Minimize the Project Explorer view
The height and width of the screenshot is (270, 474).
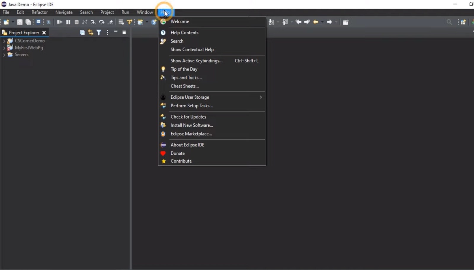116,32
